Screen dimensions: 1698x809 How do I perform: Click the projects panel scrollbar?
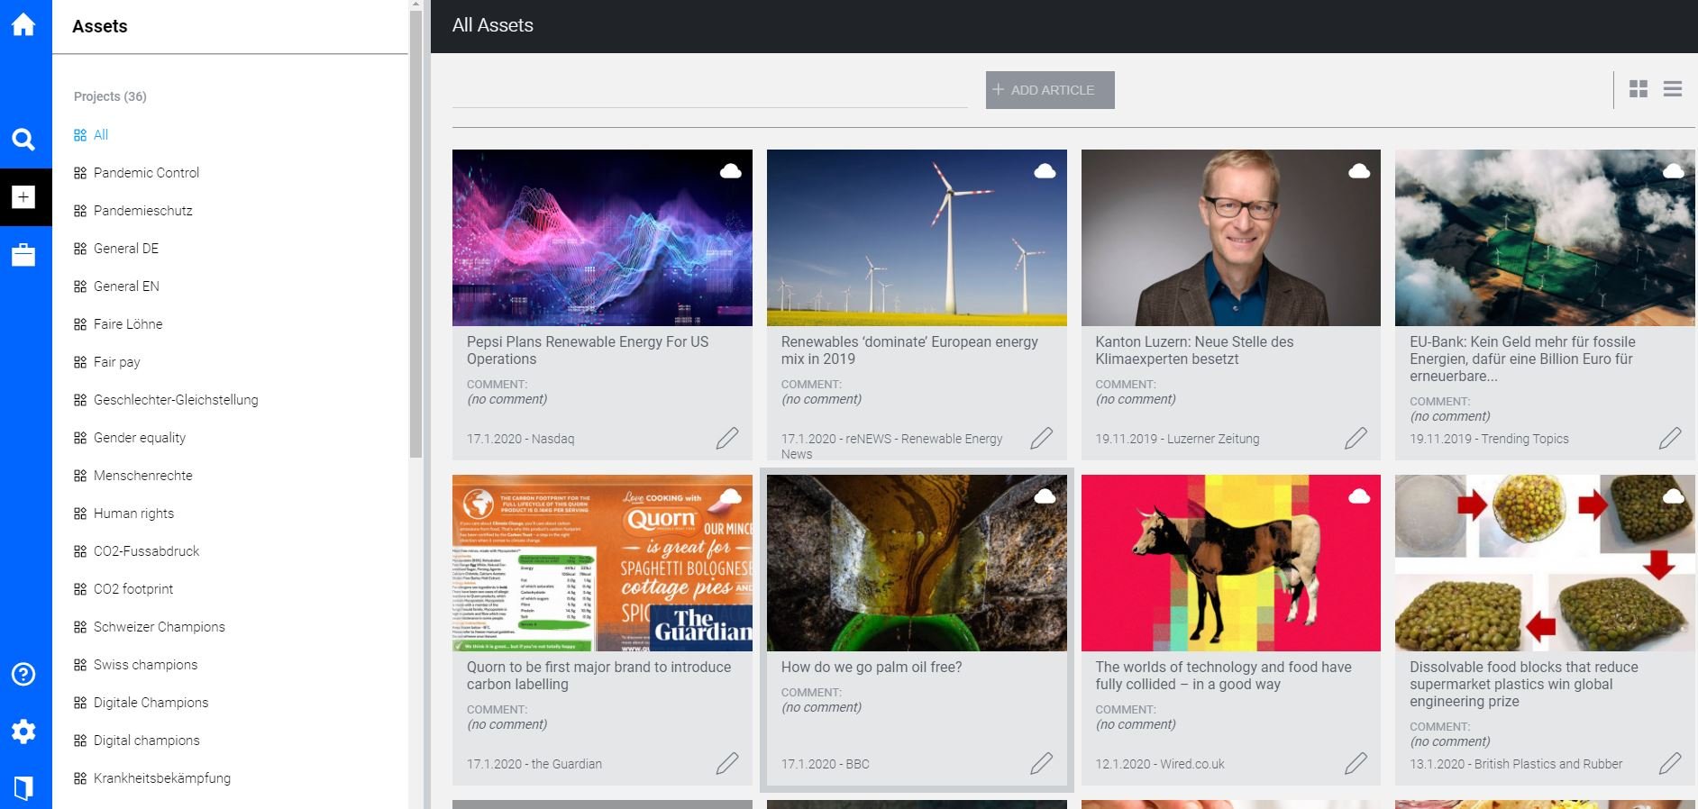tap(415, 234)
